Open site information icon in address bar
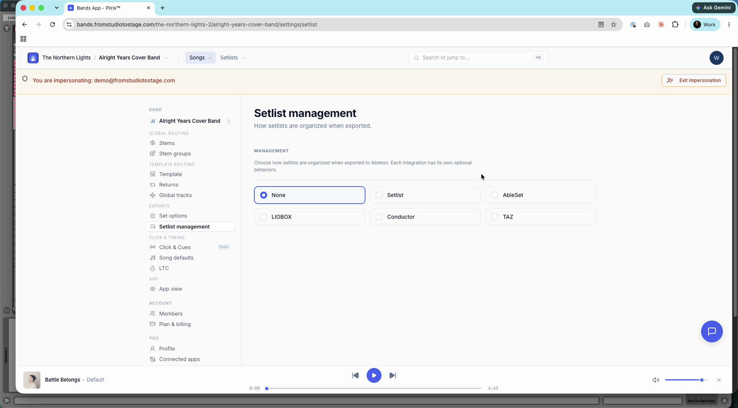 click(x=69, y=24)
